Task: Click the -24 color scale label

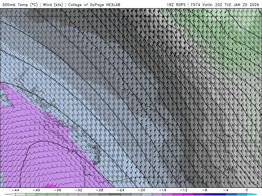Action: tap(121, 190)
